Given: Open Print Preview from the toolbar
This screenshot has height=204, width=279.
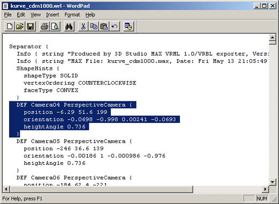Looking at the screenshot, I should pos(55,26).
